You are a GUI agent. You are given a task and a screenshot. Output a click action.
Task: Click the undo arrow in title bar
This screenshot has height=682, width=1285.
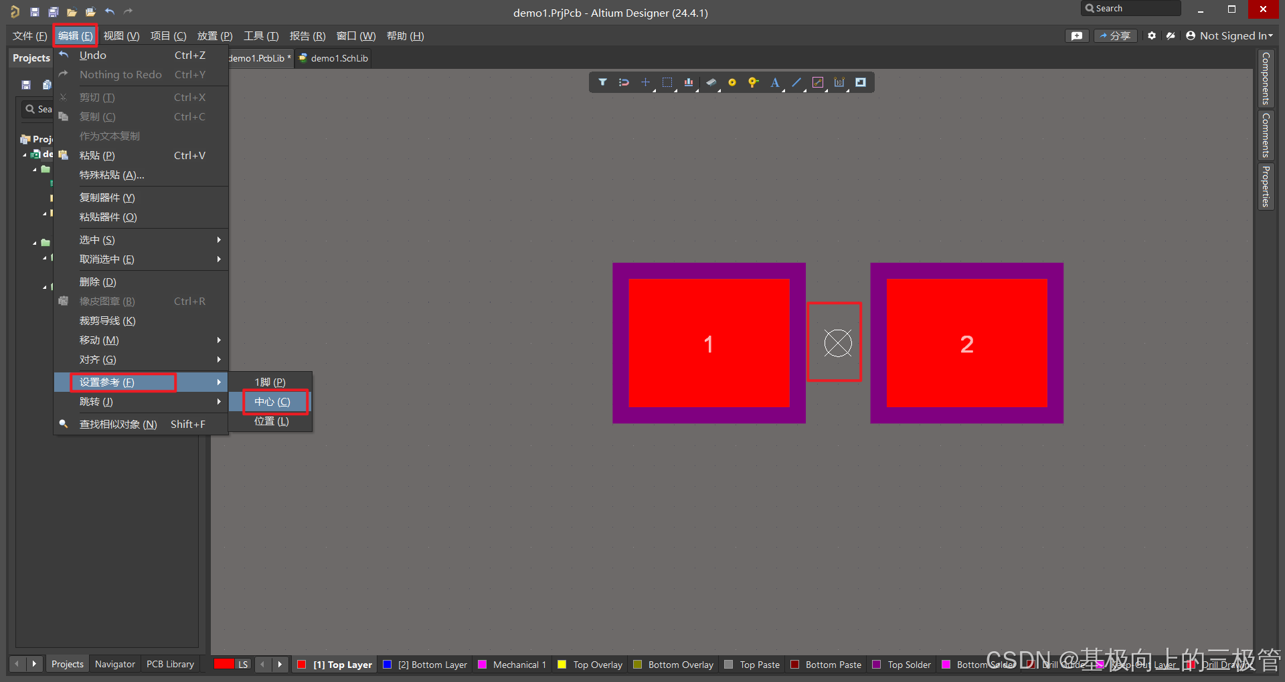[x=110, y=11]
